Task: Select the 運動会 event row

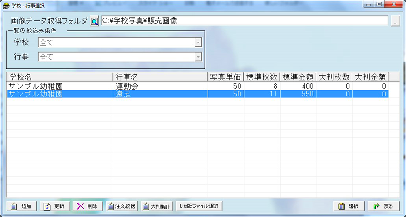Action: coord(198,86)
